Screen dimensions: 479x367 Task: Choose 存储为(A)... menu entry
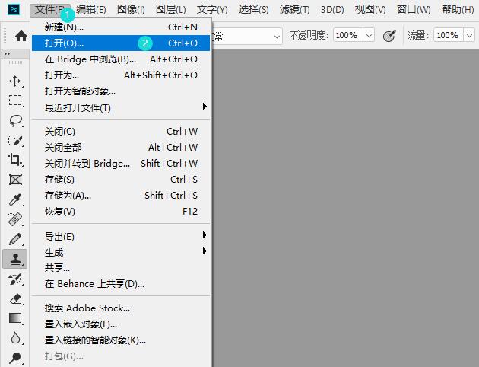(121, 195)
